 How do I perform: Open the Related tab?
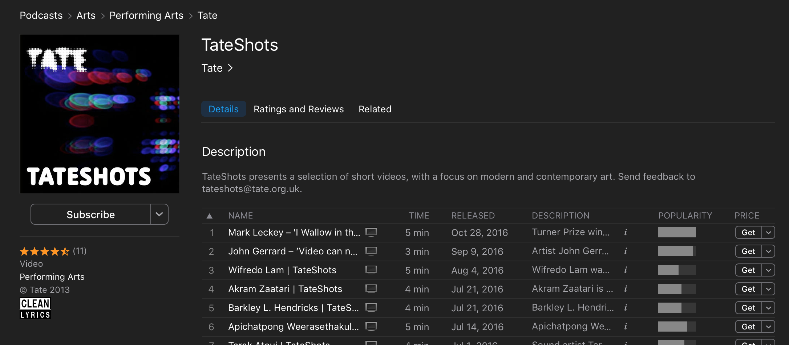[375, 109]
